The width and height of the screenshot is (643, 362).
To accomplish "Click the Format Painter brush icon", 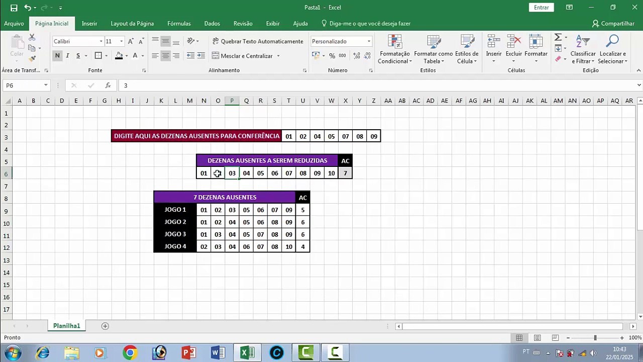I will click(x=32, y=59).
